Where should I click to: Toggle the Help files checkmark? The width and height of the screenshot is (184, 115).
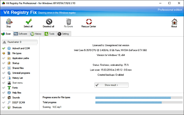(x=4, y=92)
